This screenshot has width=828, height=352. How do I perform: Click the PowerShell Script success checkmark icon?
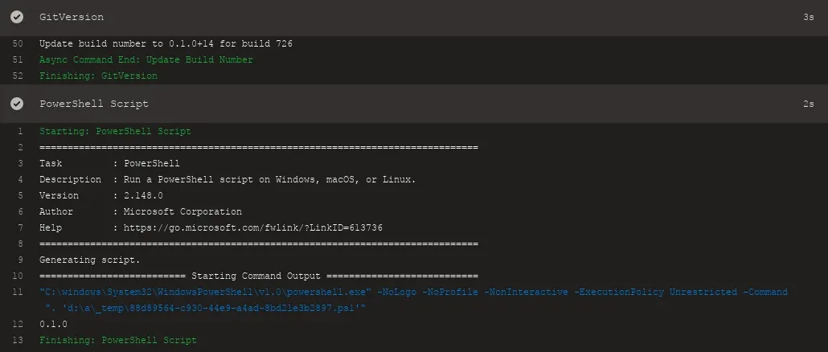tap(17, 104)
